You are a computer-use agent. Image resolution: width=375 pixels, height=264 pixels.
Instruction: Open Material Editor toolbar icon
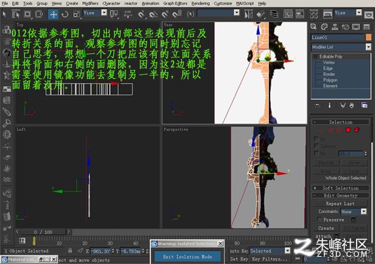pos(313,14)
